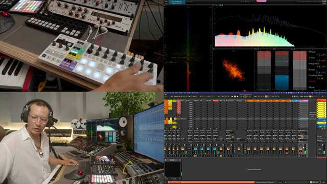
Task: Click the transport record button
Action: 237,97
